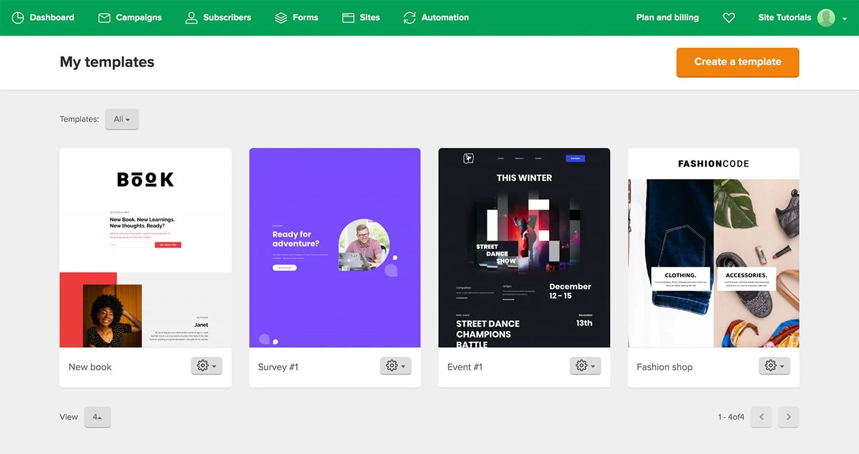Open the Templates filter All dropdown
The height and width of the screenshot is (454, 859).
pos(122,119)
